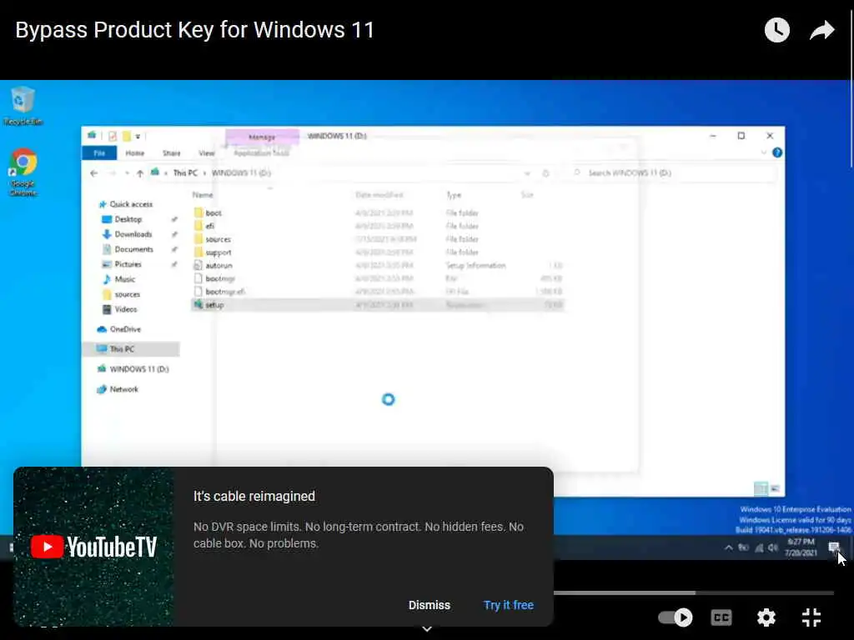Image resolution: width=854 pixels, height=640 pixels.
Task: Click the Properties icon in title bar
Action: [x=113, y=136]
